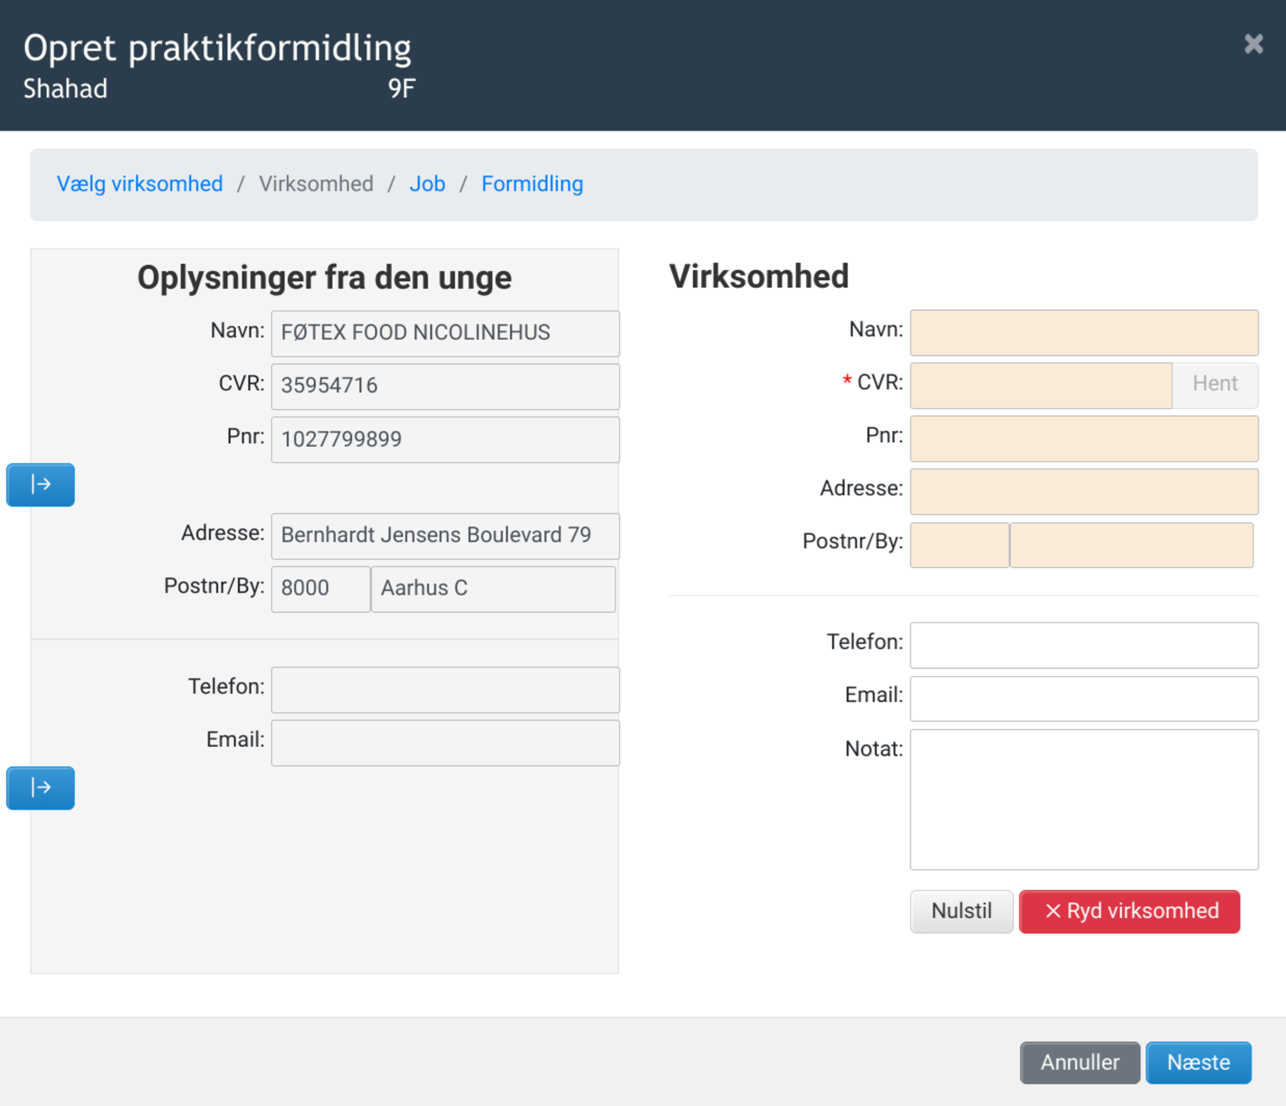
Task: Close the Opret praktikformidling dialog
Action: tap(1253, 44)
